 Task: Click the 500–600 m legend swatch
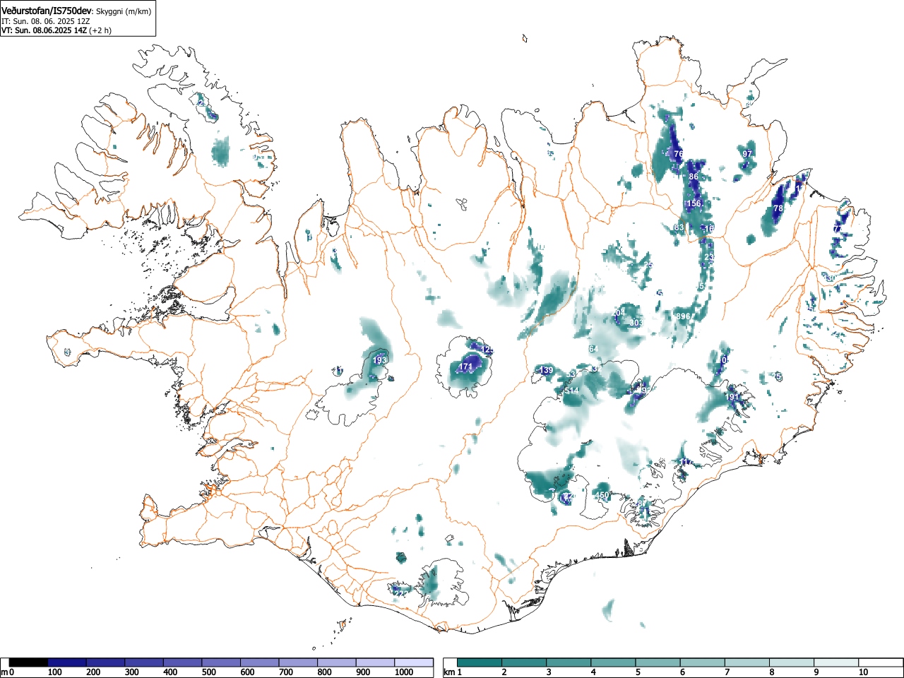pos(221,662)
